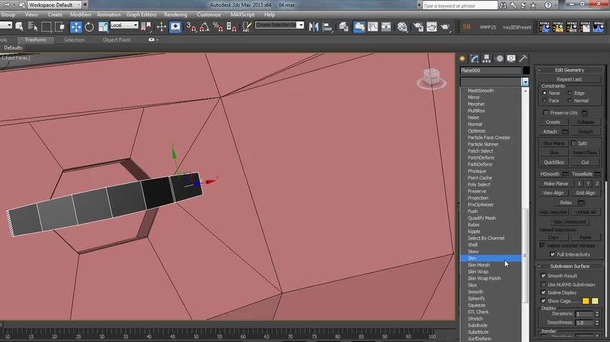Toggle the Smooth Result checkbox
The height and width of the screenshot is (342, 610).
coord(544,276)
